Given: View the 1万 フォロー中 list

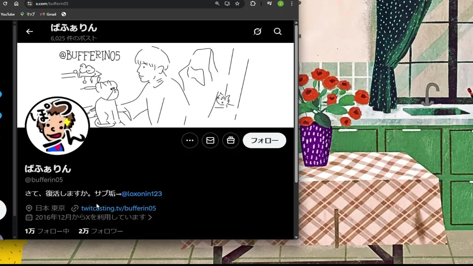Looking at the screenshot, I should coord(47,231).
